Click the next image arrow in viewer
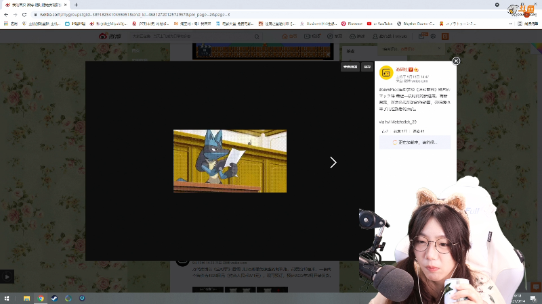The width and height of the screenshot is (542, 304). coord(333,162)
